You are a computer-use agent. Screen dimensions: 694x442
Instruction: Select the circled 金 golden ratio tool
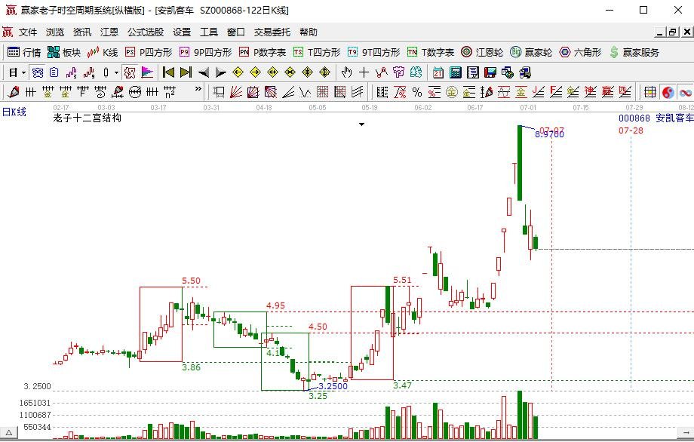click(451, 92)
